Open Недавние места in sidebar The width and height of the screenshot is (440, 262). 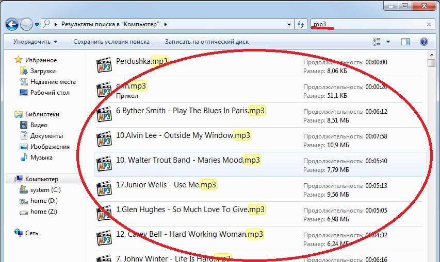tap(53, 82)
